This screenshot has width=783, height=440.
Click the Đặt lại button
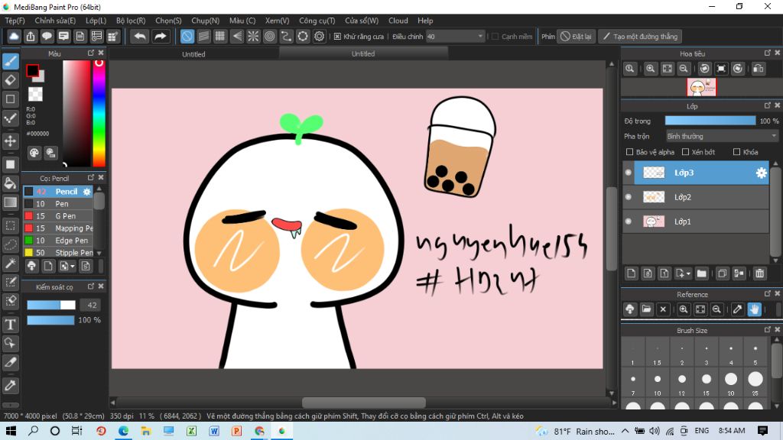click(x=575, y=36)
